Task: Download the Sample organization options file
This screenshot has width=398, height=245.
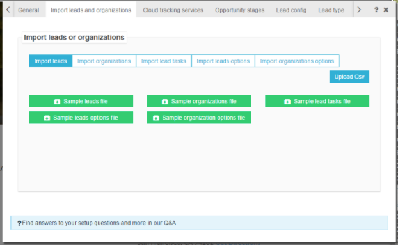Action: pos(199,118)
